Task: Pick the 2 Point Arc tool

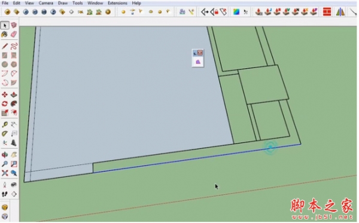Action: (x=14, y=74)
